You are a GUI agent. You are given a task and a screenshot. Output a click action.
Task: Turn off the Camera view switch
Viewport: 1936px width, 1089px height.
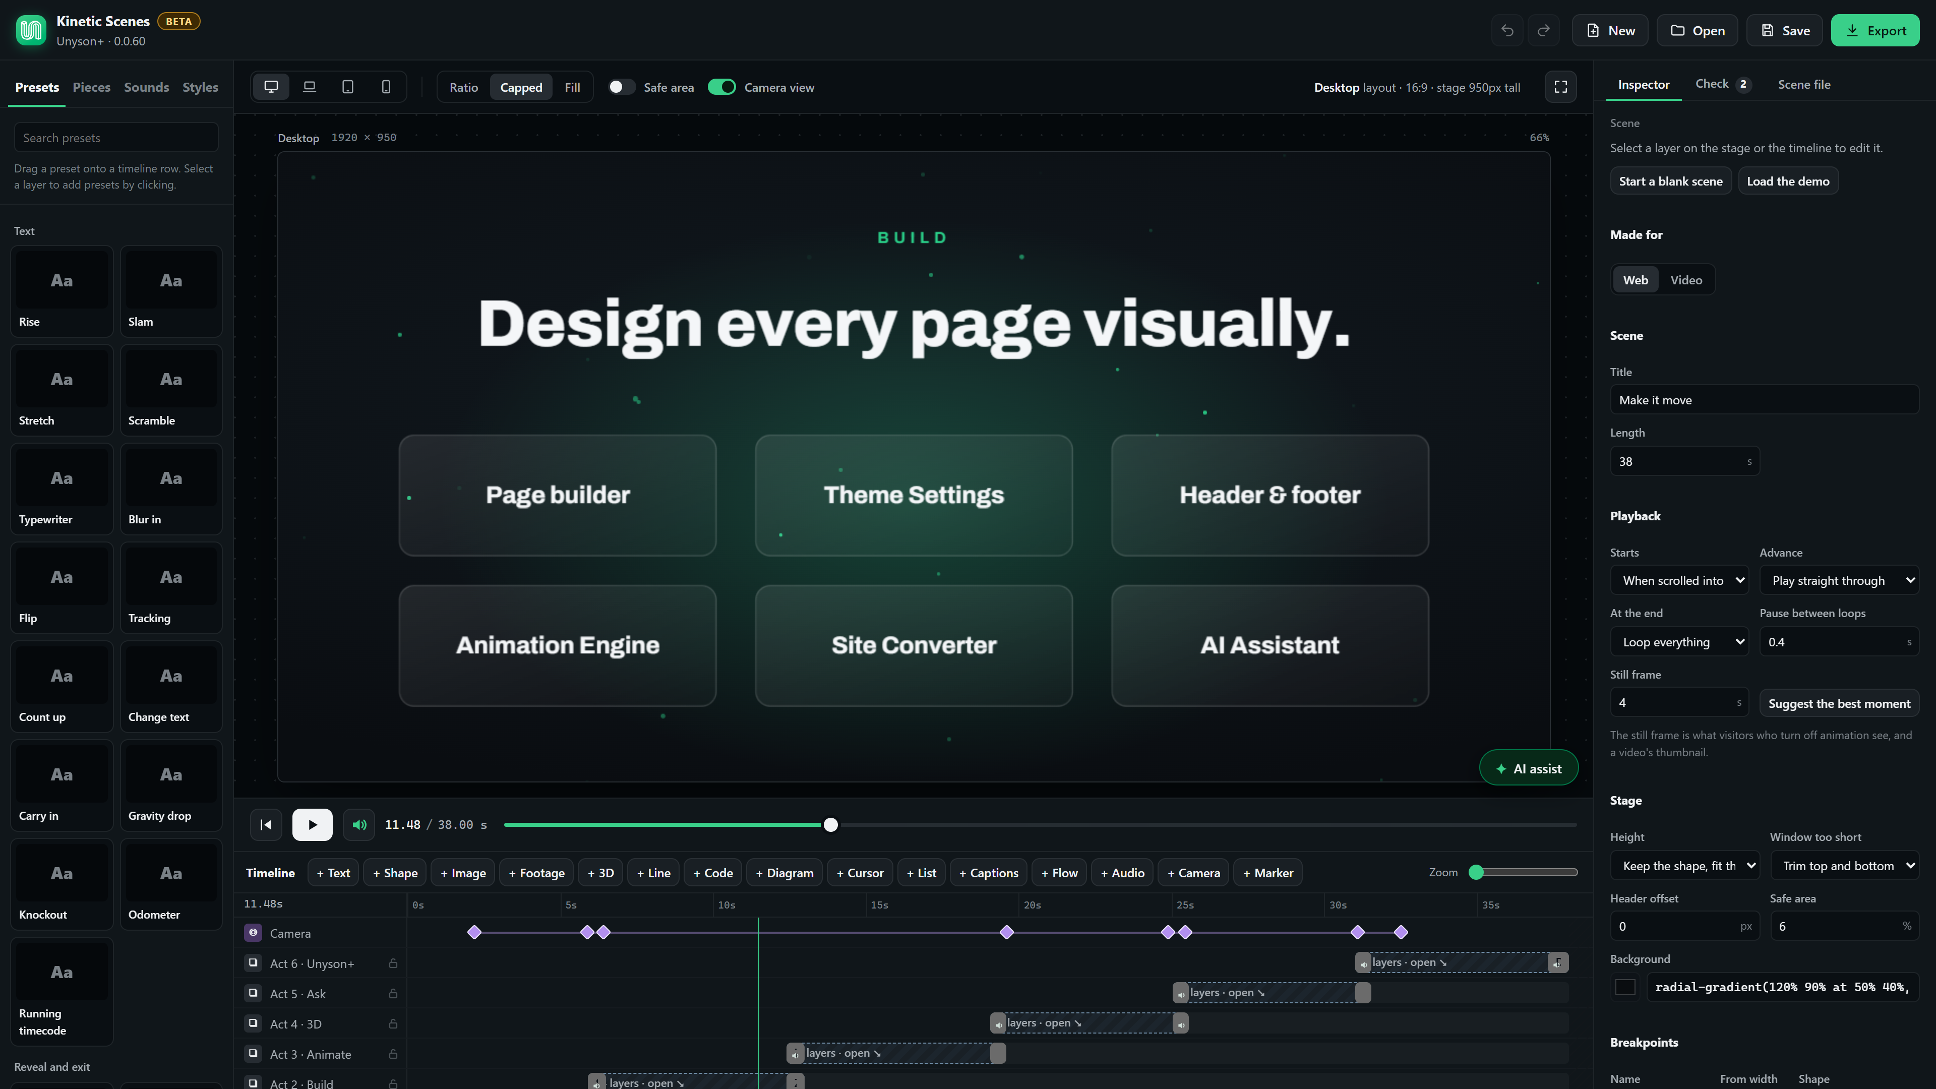pos(721,87)
